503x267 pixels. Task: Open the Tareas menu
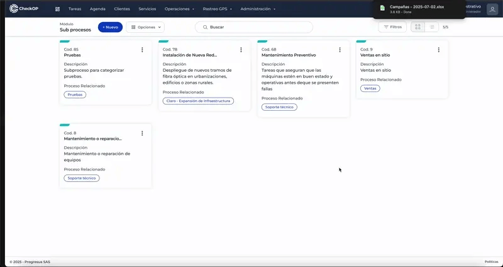75,9
